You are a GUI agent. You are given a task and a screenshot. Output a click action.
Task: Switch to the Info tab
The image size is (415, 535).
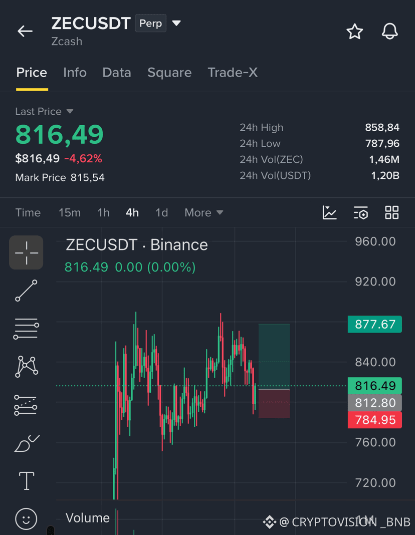pyautogui.click(x=75, y=72)
